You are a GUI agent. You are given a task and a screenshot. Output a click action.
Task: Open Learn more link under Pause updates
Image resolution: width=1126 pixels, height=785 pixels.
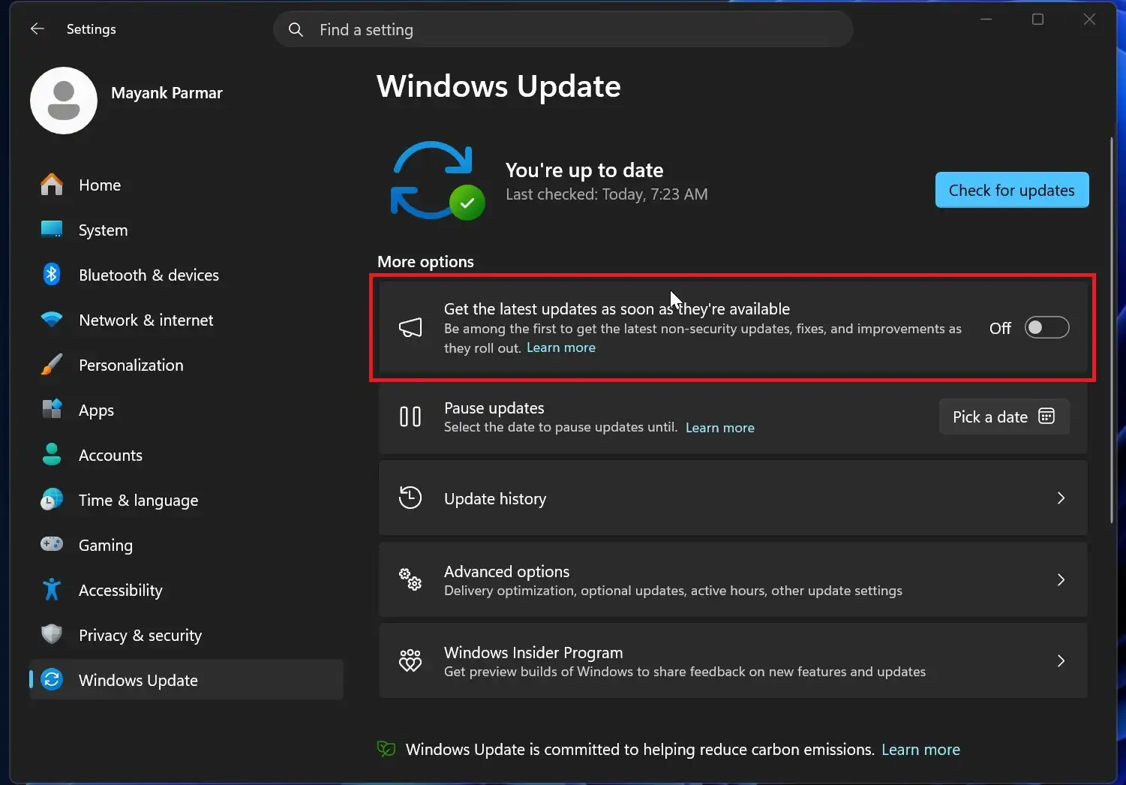(719, 428)
